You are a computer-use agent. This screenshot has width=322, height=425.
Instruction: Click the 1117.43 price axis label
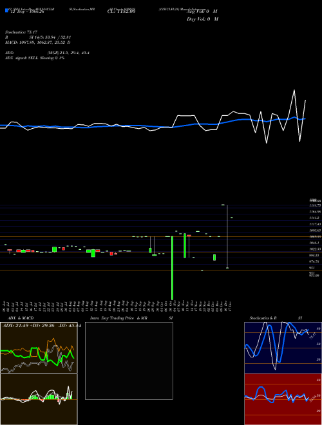pyautogui.click(x=315, y=224)
